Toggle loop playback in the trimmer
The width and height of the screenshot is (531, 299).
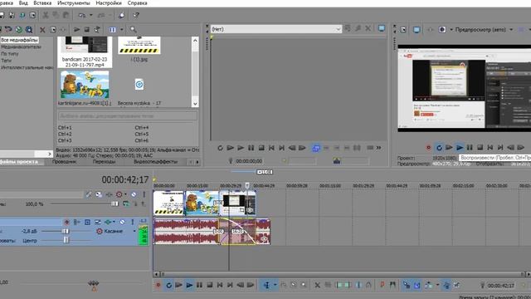(x=220, y=148)
